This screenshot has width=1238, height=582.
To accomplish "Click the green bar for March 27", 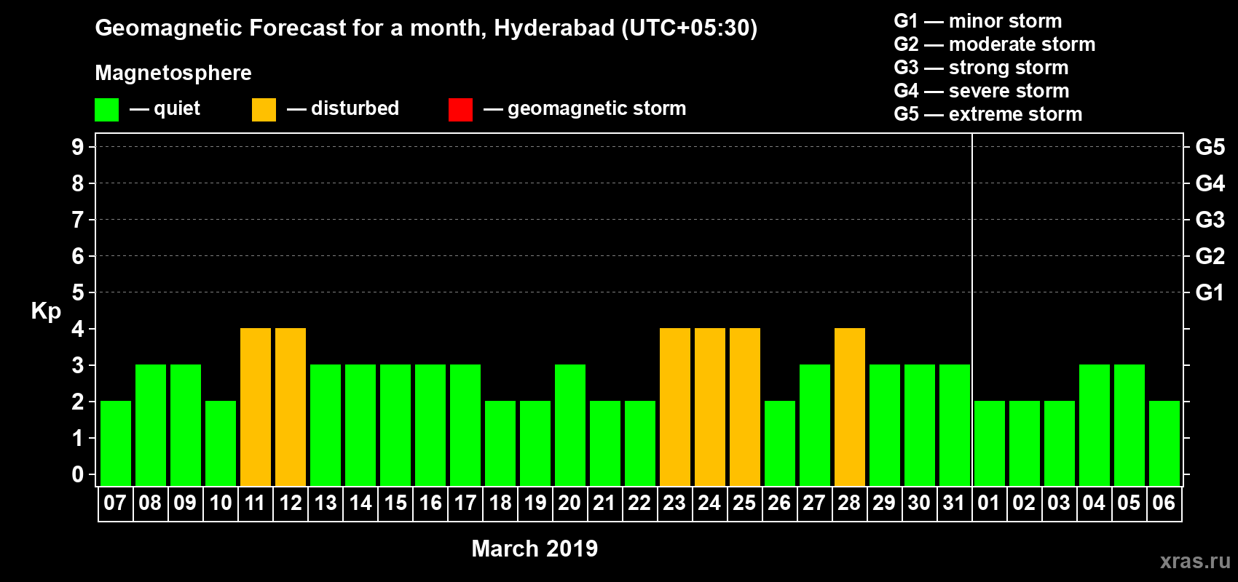I will coord(815,426).
